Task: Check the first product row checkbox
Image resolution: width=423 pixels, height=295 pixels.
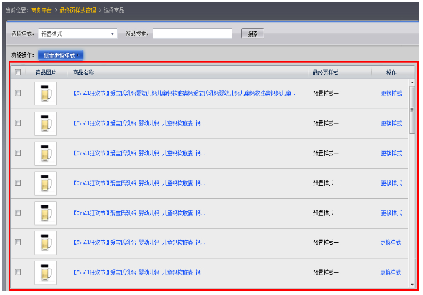Action: tap(18, 93)
